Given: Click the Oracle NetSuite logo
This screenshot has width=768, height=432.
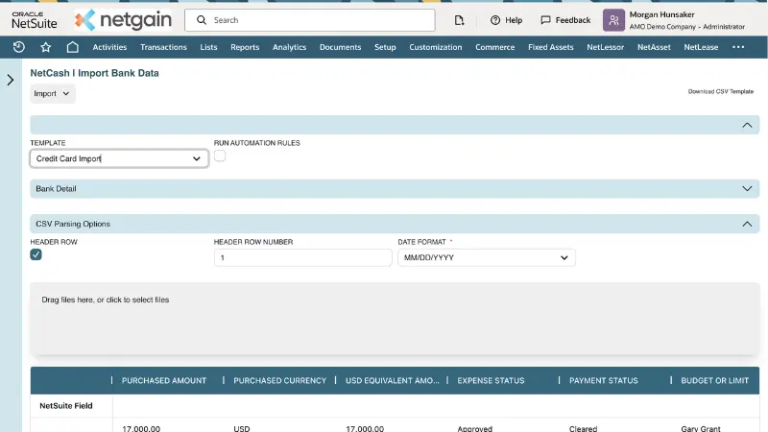Looking at the screenshot, I should (35, 20).
